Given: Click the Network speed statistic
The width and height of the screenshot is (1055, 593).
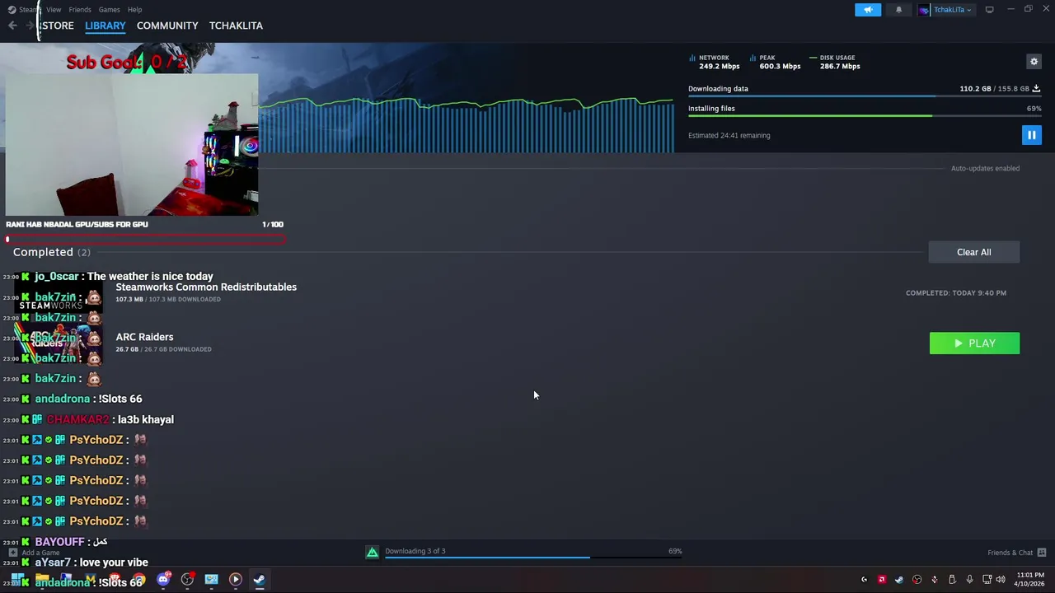Looking at the screenshot, I should 714,62.
